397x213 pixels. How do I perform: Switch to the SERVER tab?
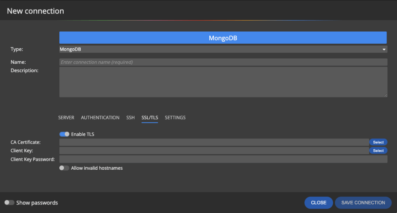pyautogui.click(x=66, y=118)
